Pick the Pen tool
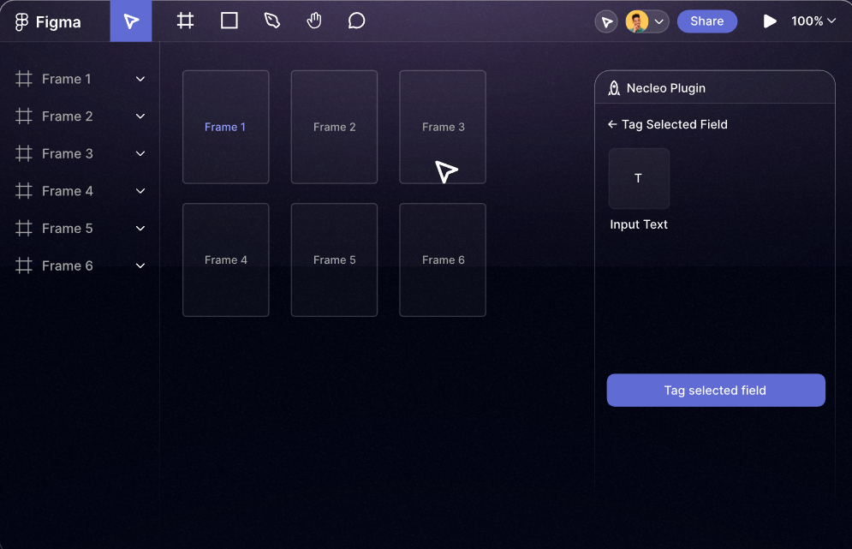852x549 pixels. coord(272,21)
